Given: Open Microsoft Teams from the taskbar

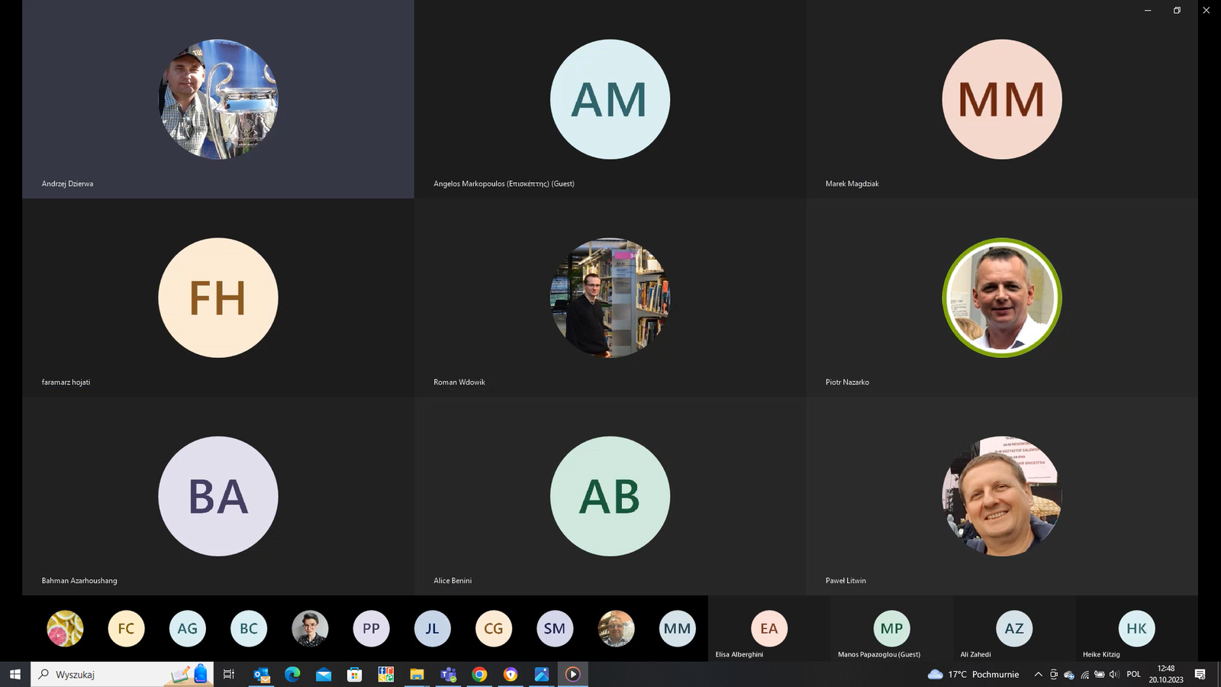Looking at the screenshot, I should (448, 674).
